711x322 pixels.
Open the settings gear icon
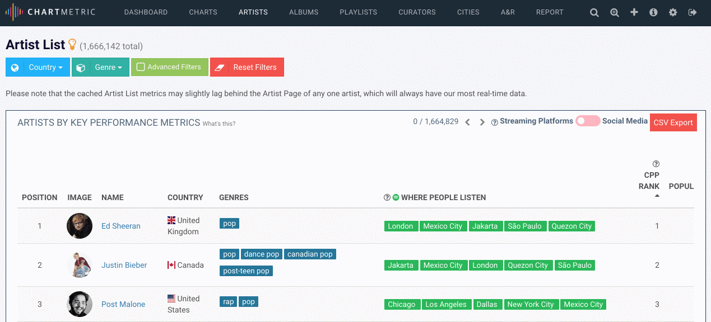673,12
